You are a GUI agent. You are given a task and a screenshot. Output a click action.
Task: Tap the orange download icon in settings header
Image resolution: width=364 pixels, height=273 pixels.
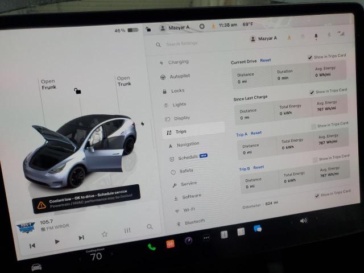click(289, 37)
